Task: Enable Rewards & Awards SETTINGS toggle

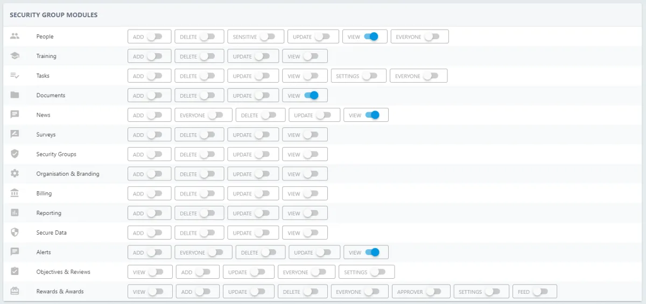Action: click(x=493, y=292)
